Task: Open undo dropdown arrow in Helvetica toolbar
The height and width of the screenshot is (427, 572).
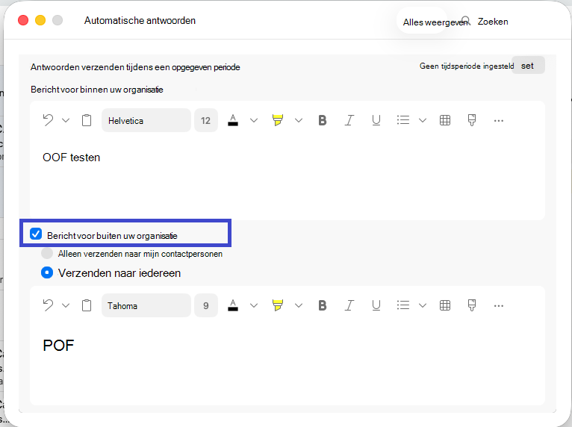Action: tap(66, 120)
